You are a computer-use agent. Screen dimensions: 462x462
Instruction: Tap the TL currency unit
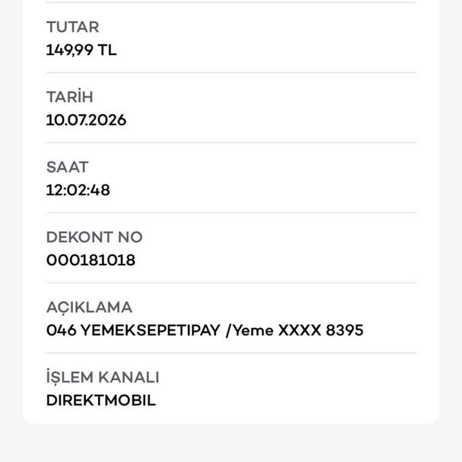[x=107, y=50]
